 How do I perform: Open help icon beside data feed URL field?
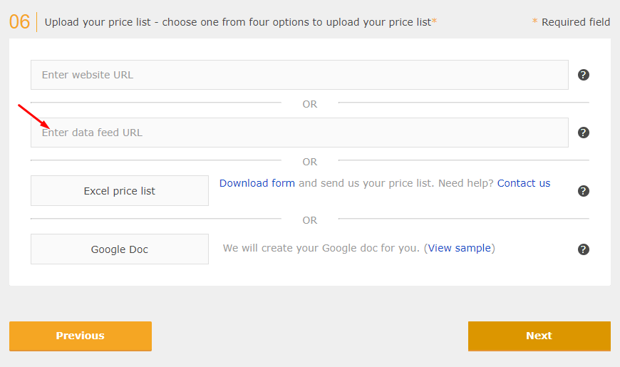(583, 133)
